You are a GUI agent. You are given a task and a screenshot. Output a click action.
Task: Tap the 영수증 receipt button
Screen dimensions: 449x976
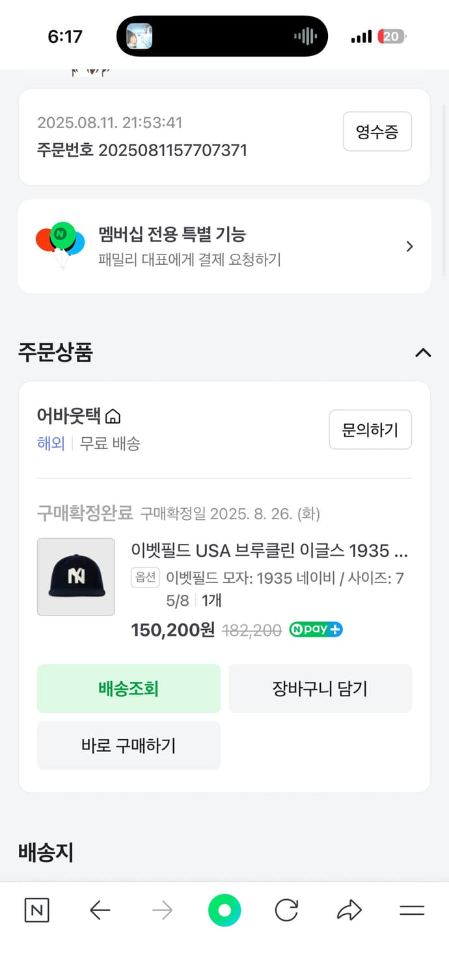[377, 131]
